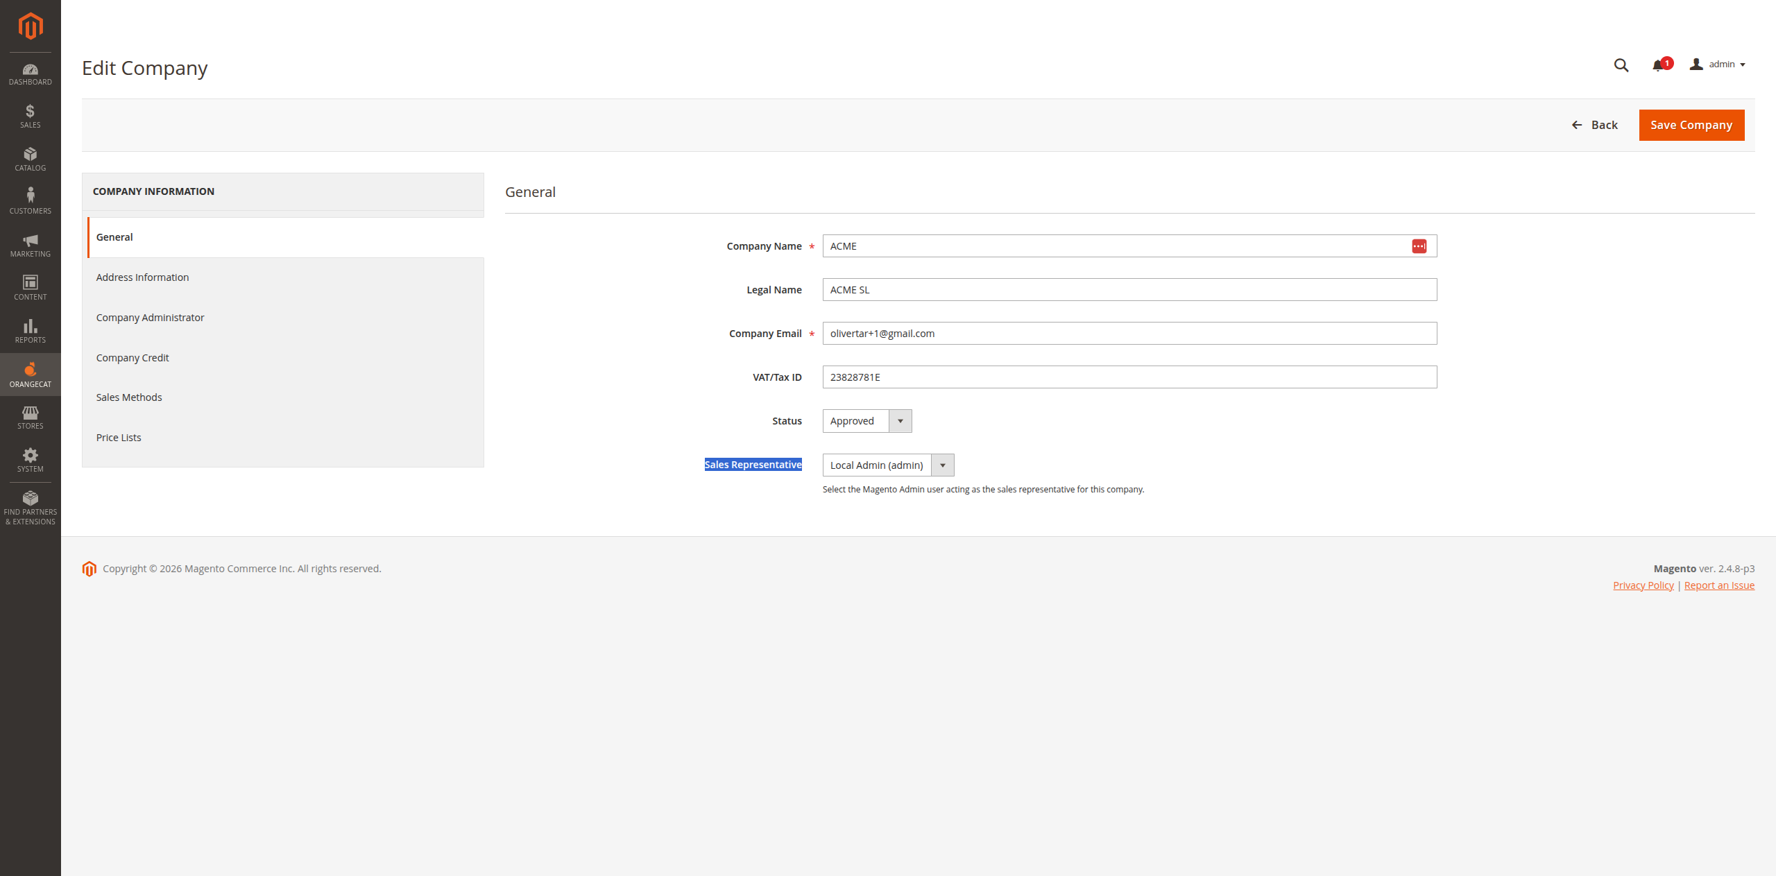Screen dimensions: 1776x876
Task: Open the System gear icon
Action: (30, 460)
